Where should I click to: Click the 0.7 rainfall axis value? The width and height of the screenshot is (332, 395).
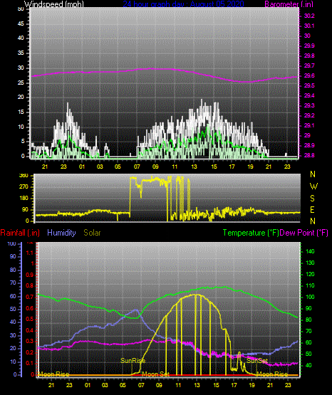point(30,297)
